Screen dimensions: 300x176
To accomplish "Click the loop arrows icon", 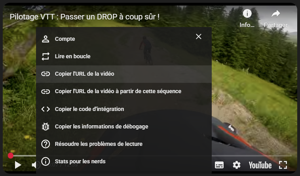I will tap(46, 56).
